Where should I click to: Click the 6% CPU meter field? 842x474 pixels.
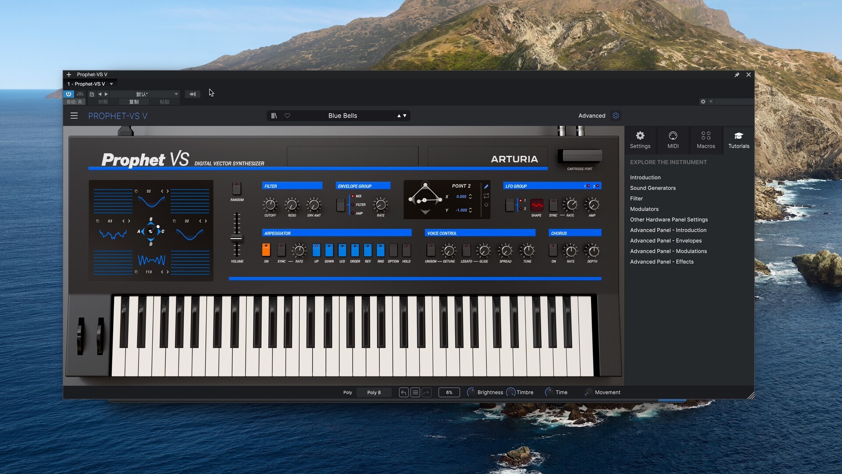(x=449, y=392)
